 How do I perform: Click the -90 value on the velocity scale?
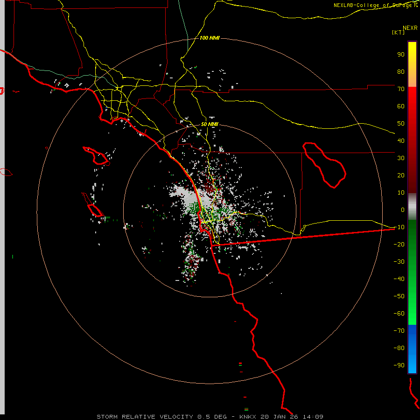(x=399, y=365)
